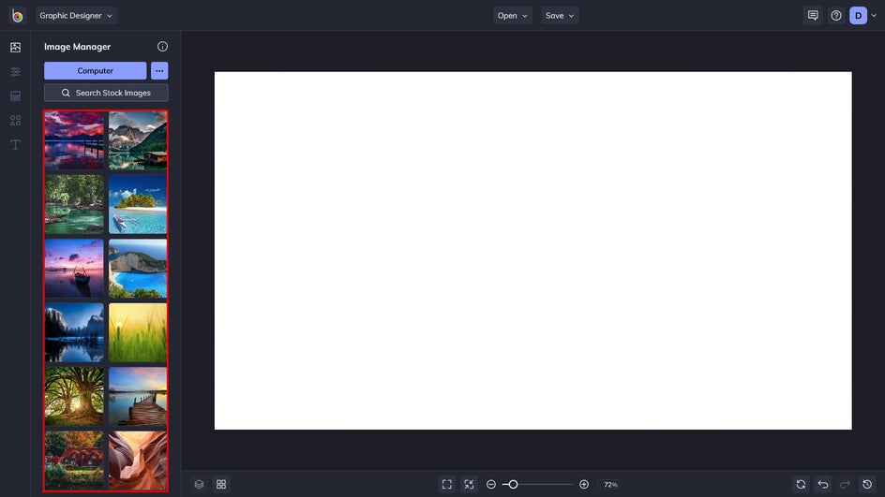Screen dimensions: 885x497
Task: Click the Computer upload button
Action: [95, 70]
